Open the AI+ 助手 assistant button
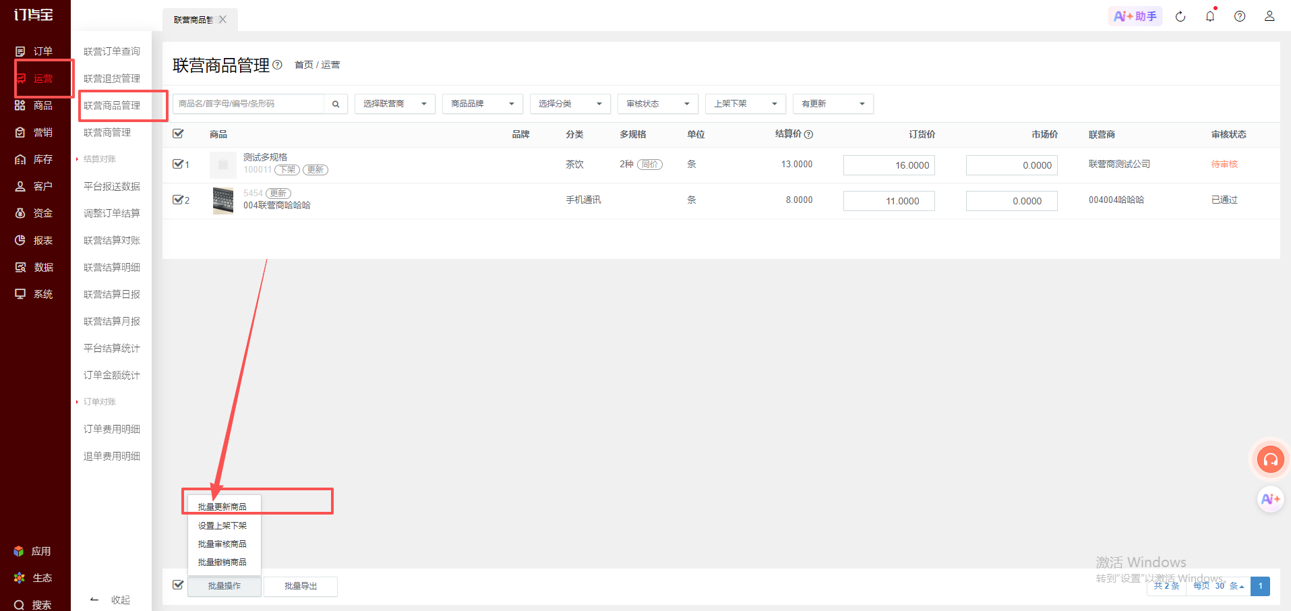This screenshot has height=611, width=1291. tap(1135, 16)
